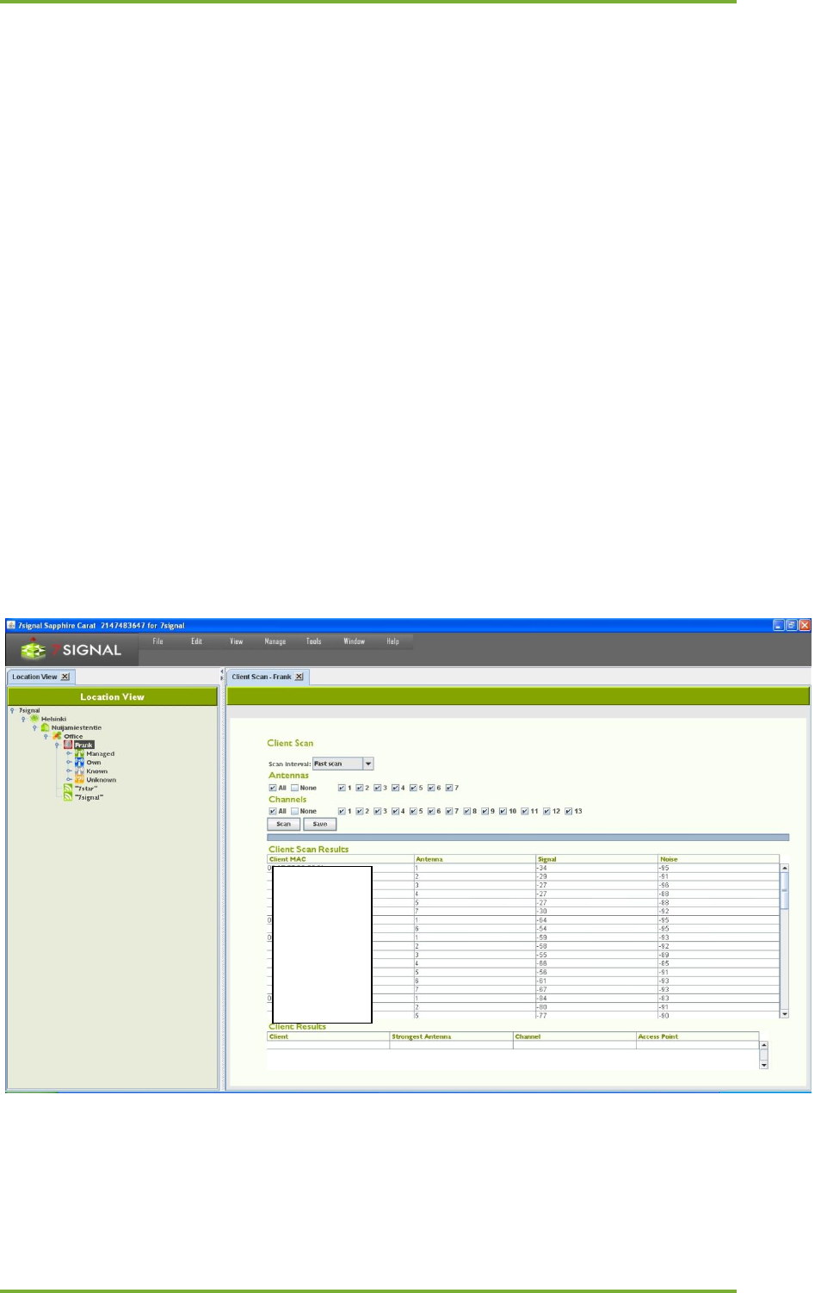
Task: Click the Managed networks icon
Action: 79,754
